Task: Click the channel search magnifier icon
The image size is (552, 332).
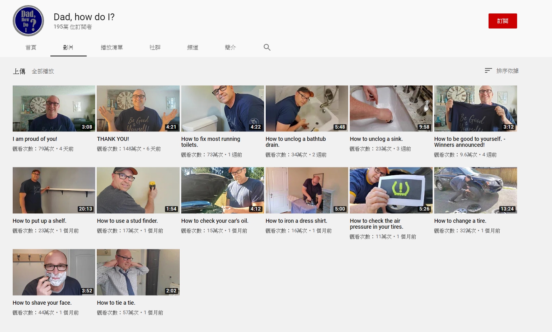Action: [x=267, y=47]
